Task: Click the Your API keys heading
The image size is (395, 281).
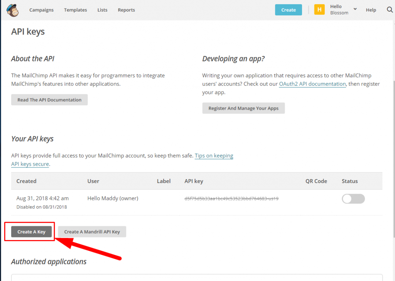Action: (32, 139)
